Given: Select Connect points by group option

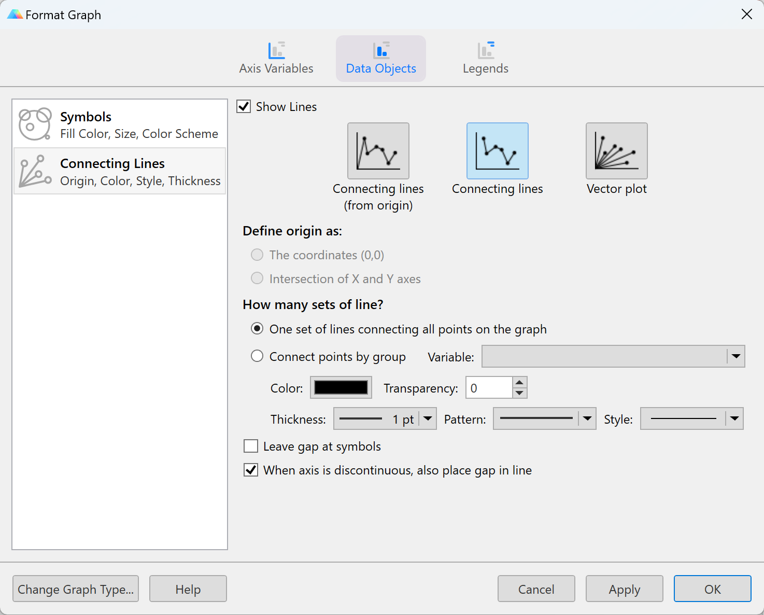Looking at the screenshot, I should pyautogui.click(x=257, y=356).
